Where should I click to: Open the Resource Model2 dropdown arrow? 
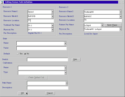(x=121, y=16)
